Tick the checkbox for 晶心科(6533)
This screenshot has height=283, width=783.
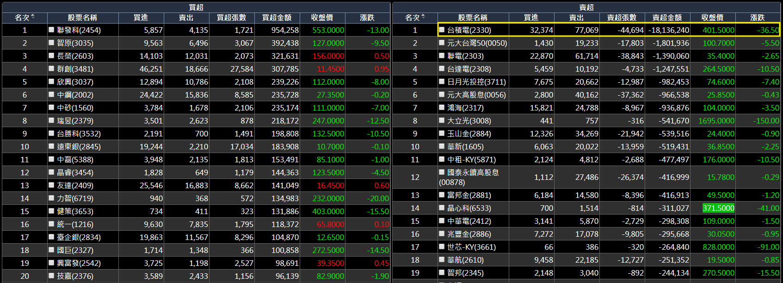coord(442,208)
